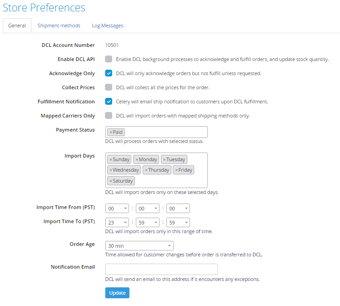Viewport: 340px width, 306px height.
Task: Tick Mapped Carriers Only checkbox
Action: point(108,115)
